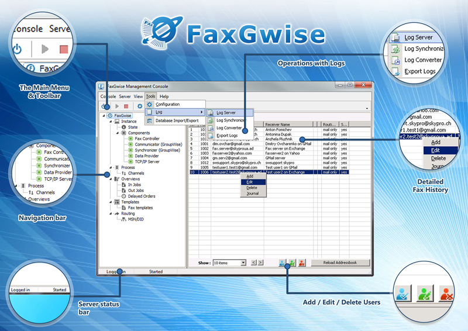The image size is (468, 331).
Task: Select the Anton Fomichev receiver row
Action: click(x=269, y=130)
